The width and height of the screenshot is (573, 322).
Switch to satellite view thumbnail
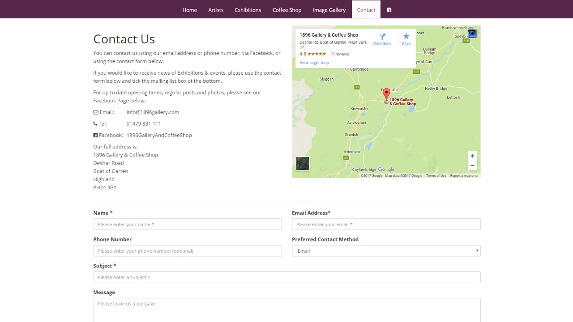pos(303,163)
